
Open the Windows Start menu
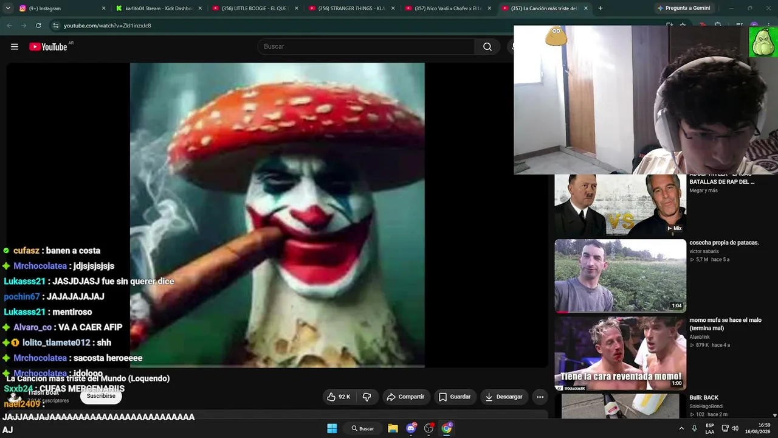pos(332,428)
